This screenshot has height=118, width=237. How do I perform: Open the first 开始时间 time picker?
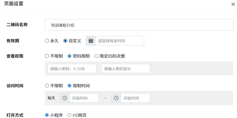click(84, 98)
